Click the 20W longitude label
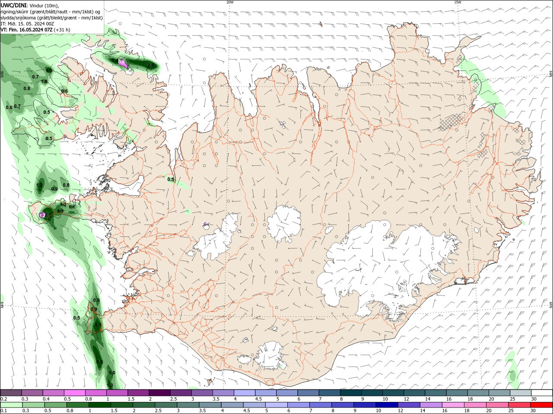The image size is (553, 414). 230,2
